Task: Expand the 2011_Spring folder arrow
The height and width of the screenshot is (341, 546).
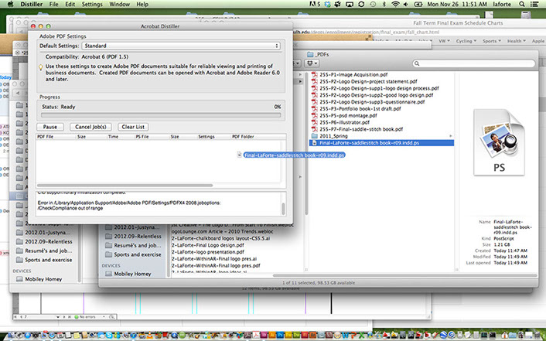Action: (451, 136)
